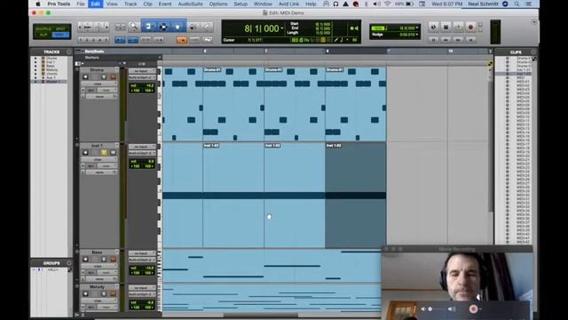
Task: Select the highlighted Inst 1-02 clip at bar 8
Action: (x=355, y=196)
